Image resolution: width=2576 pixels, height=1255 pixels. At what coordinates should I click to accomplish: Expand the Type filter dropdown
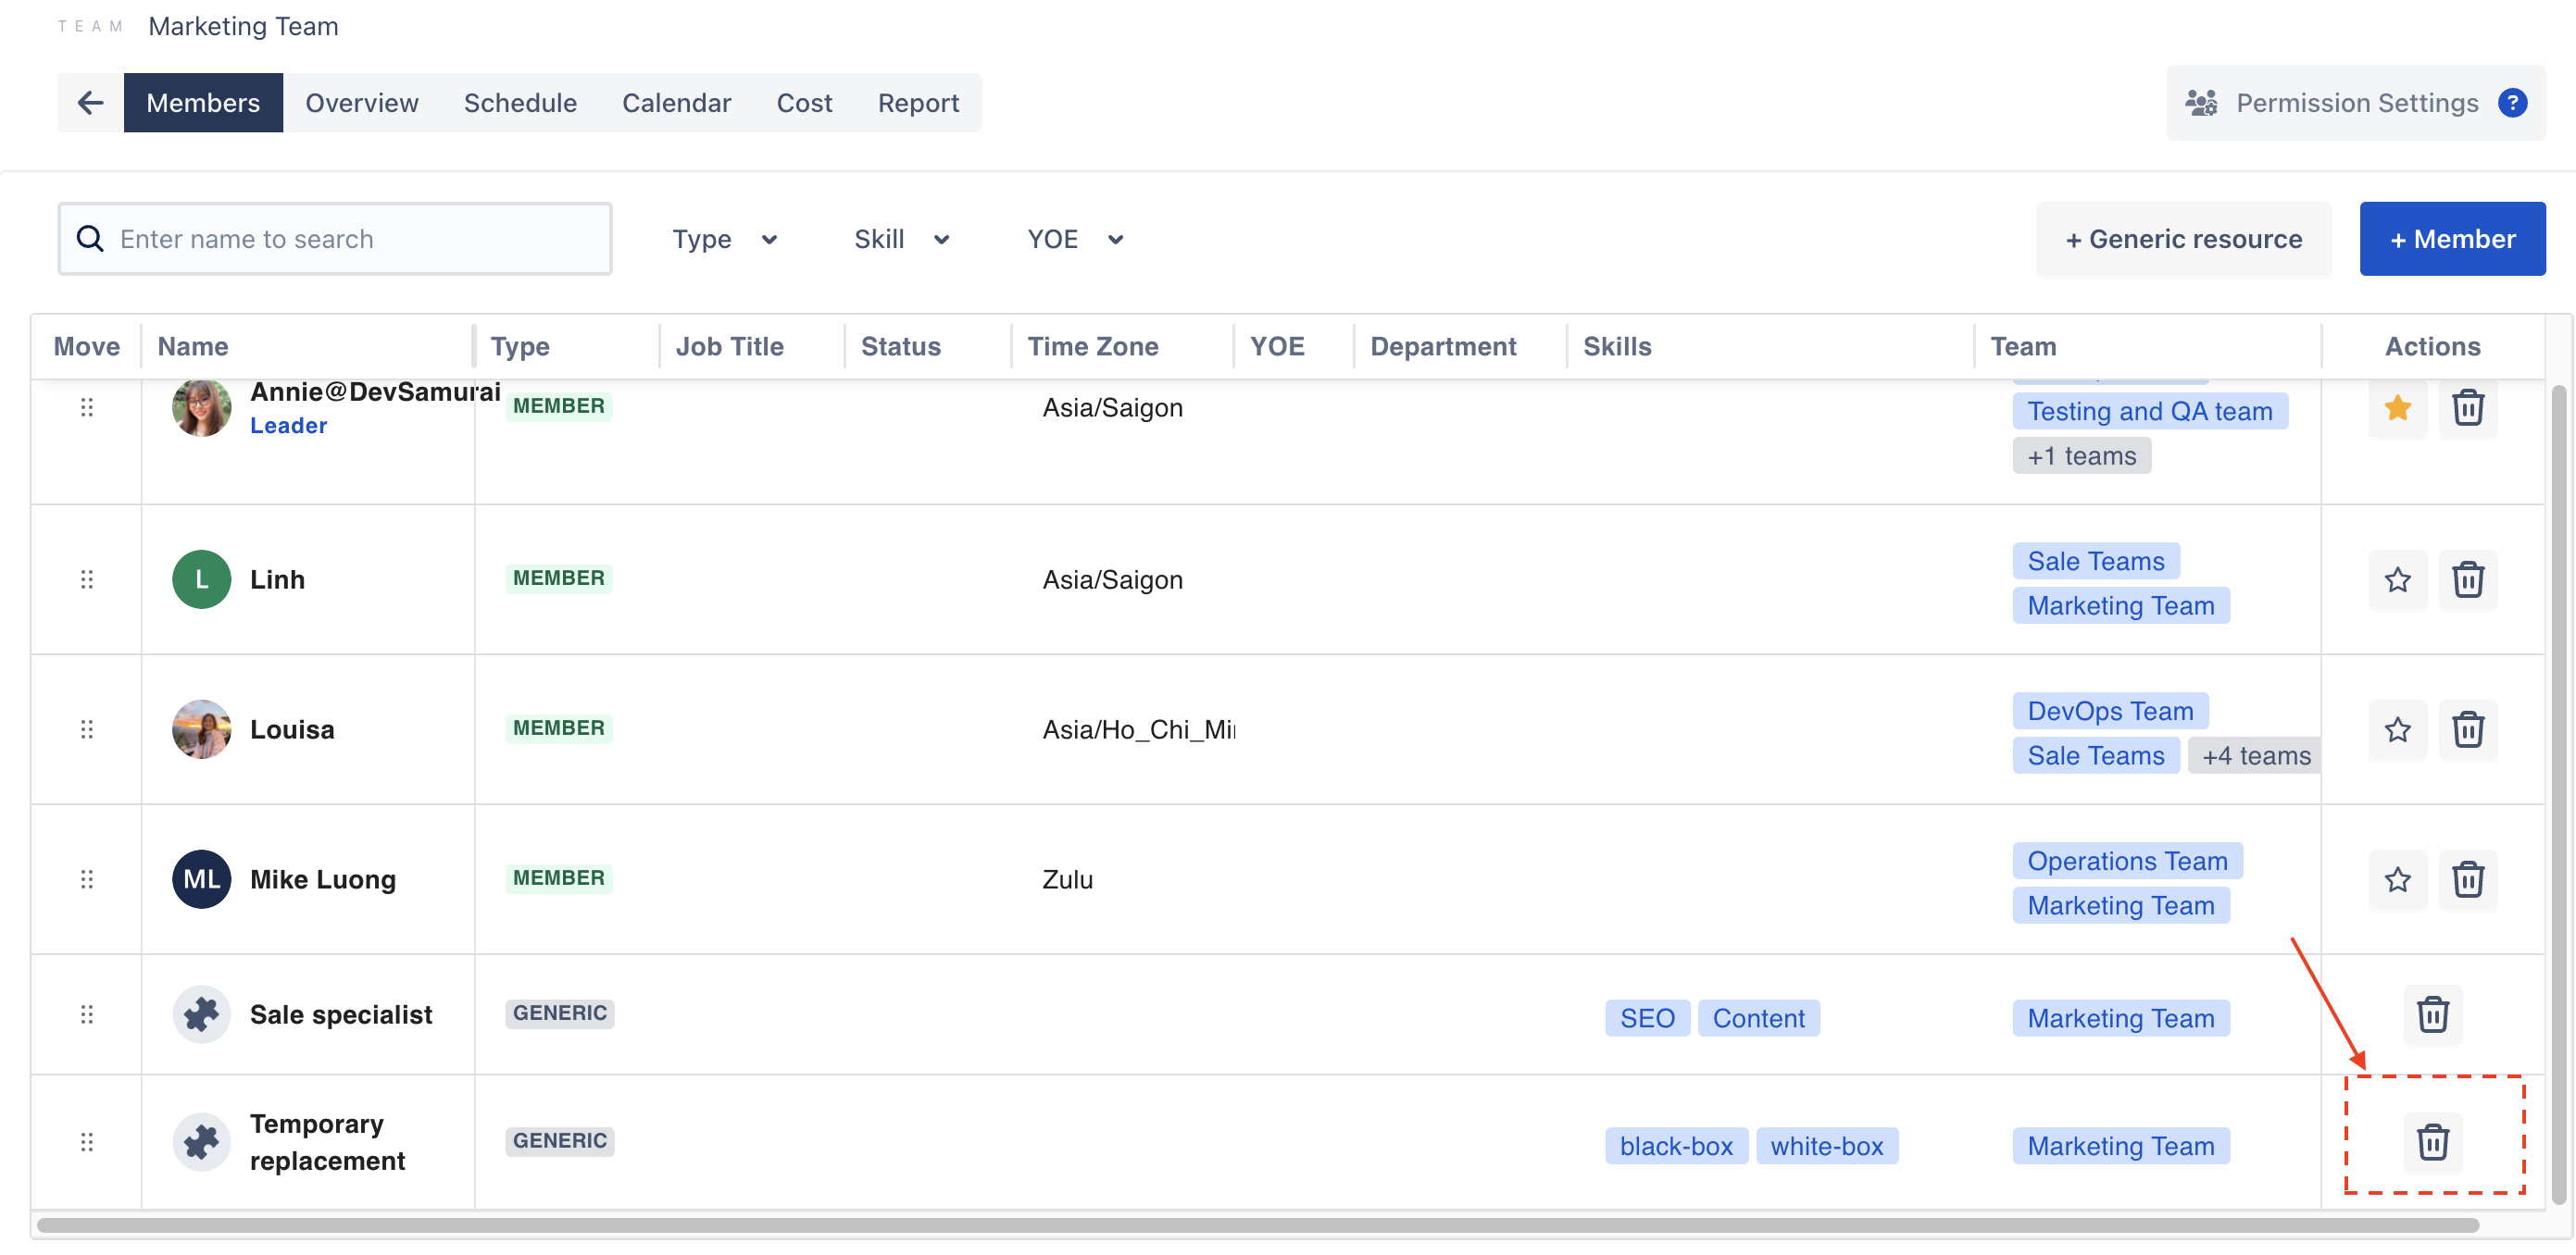click(x=723, y=238)
